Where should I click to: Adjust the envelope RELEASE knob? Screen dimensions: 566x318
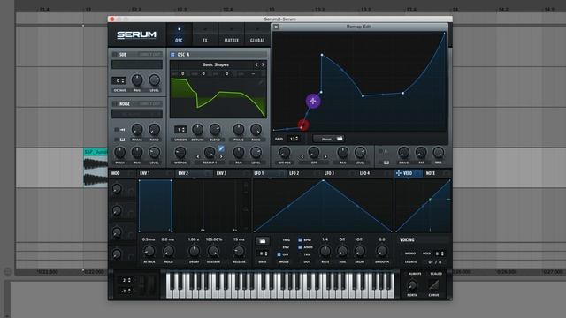coord(239,251)
